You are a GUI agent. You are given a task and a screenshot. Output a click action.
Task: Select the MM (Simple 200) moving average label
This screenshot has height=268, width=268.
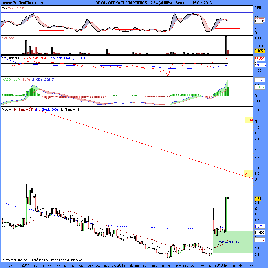tap(46, 110)
